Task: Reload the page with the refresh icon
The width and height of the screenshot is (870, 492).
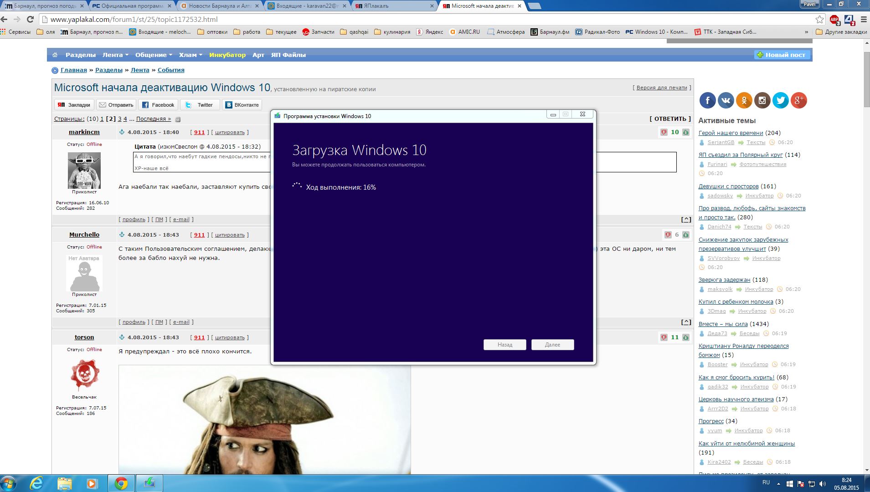Action: click(30, 19)
